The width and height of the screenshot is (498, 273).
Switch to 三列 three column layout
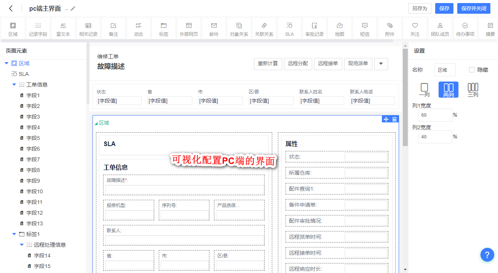pos(472,90)
